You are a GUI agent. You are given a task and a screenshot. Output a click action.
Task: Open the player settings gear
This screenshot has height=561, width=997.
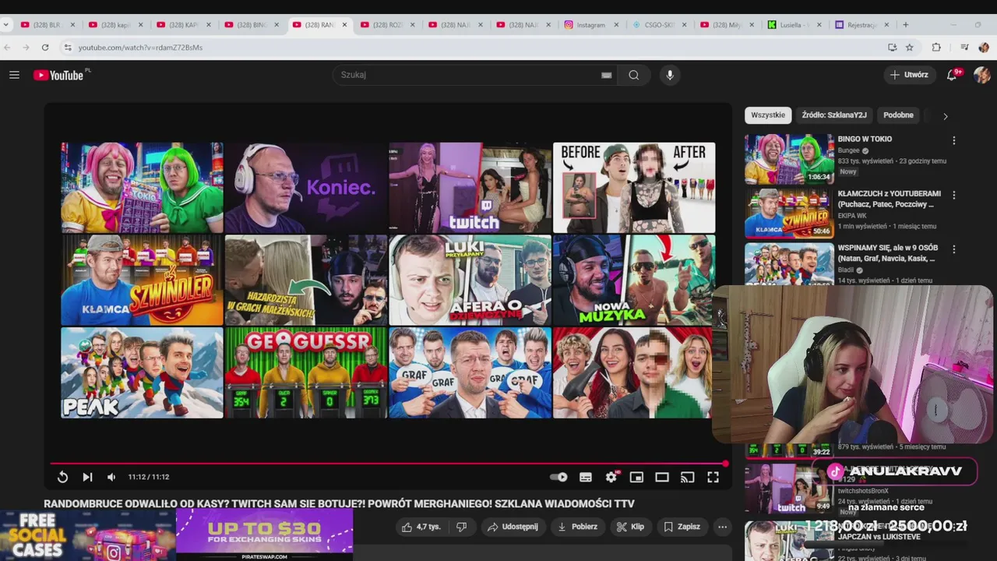(611, 477)
